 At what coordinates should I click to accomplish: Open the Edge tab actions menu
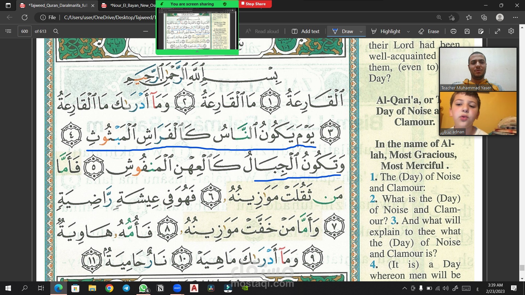point(8,5)
